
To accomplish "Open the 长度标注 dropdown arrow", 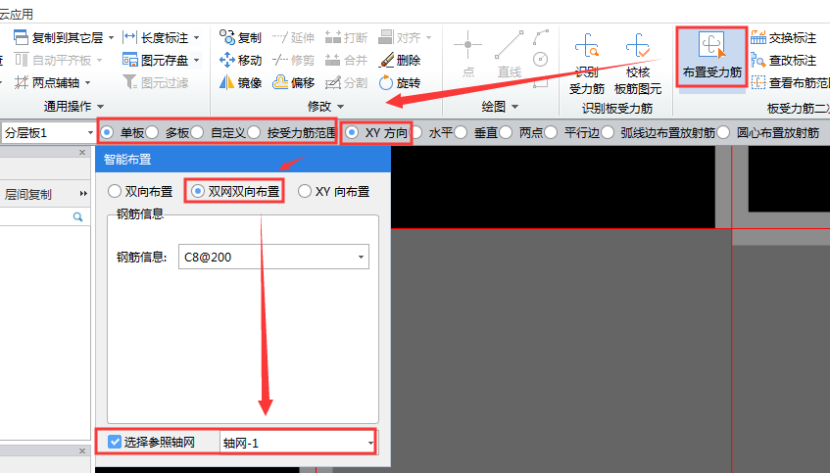I will pos(196,37).
